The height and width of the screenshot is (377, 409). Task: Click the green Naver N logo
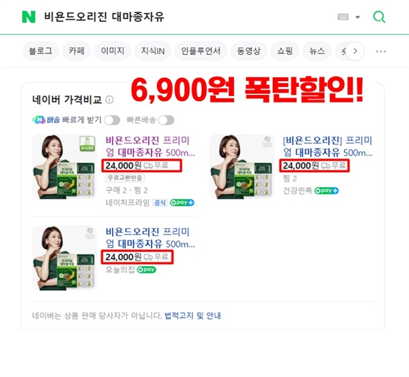click(x=29, y=17)
